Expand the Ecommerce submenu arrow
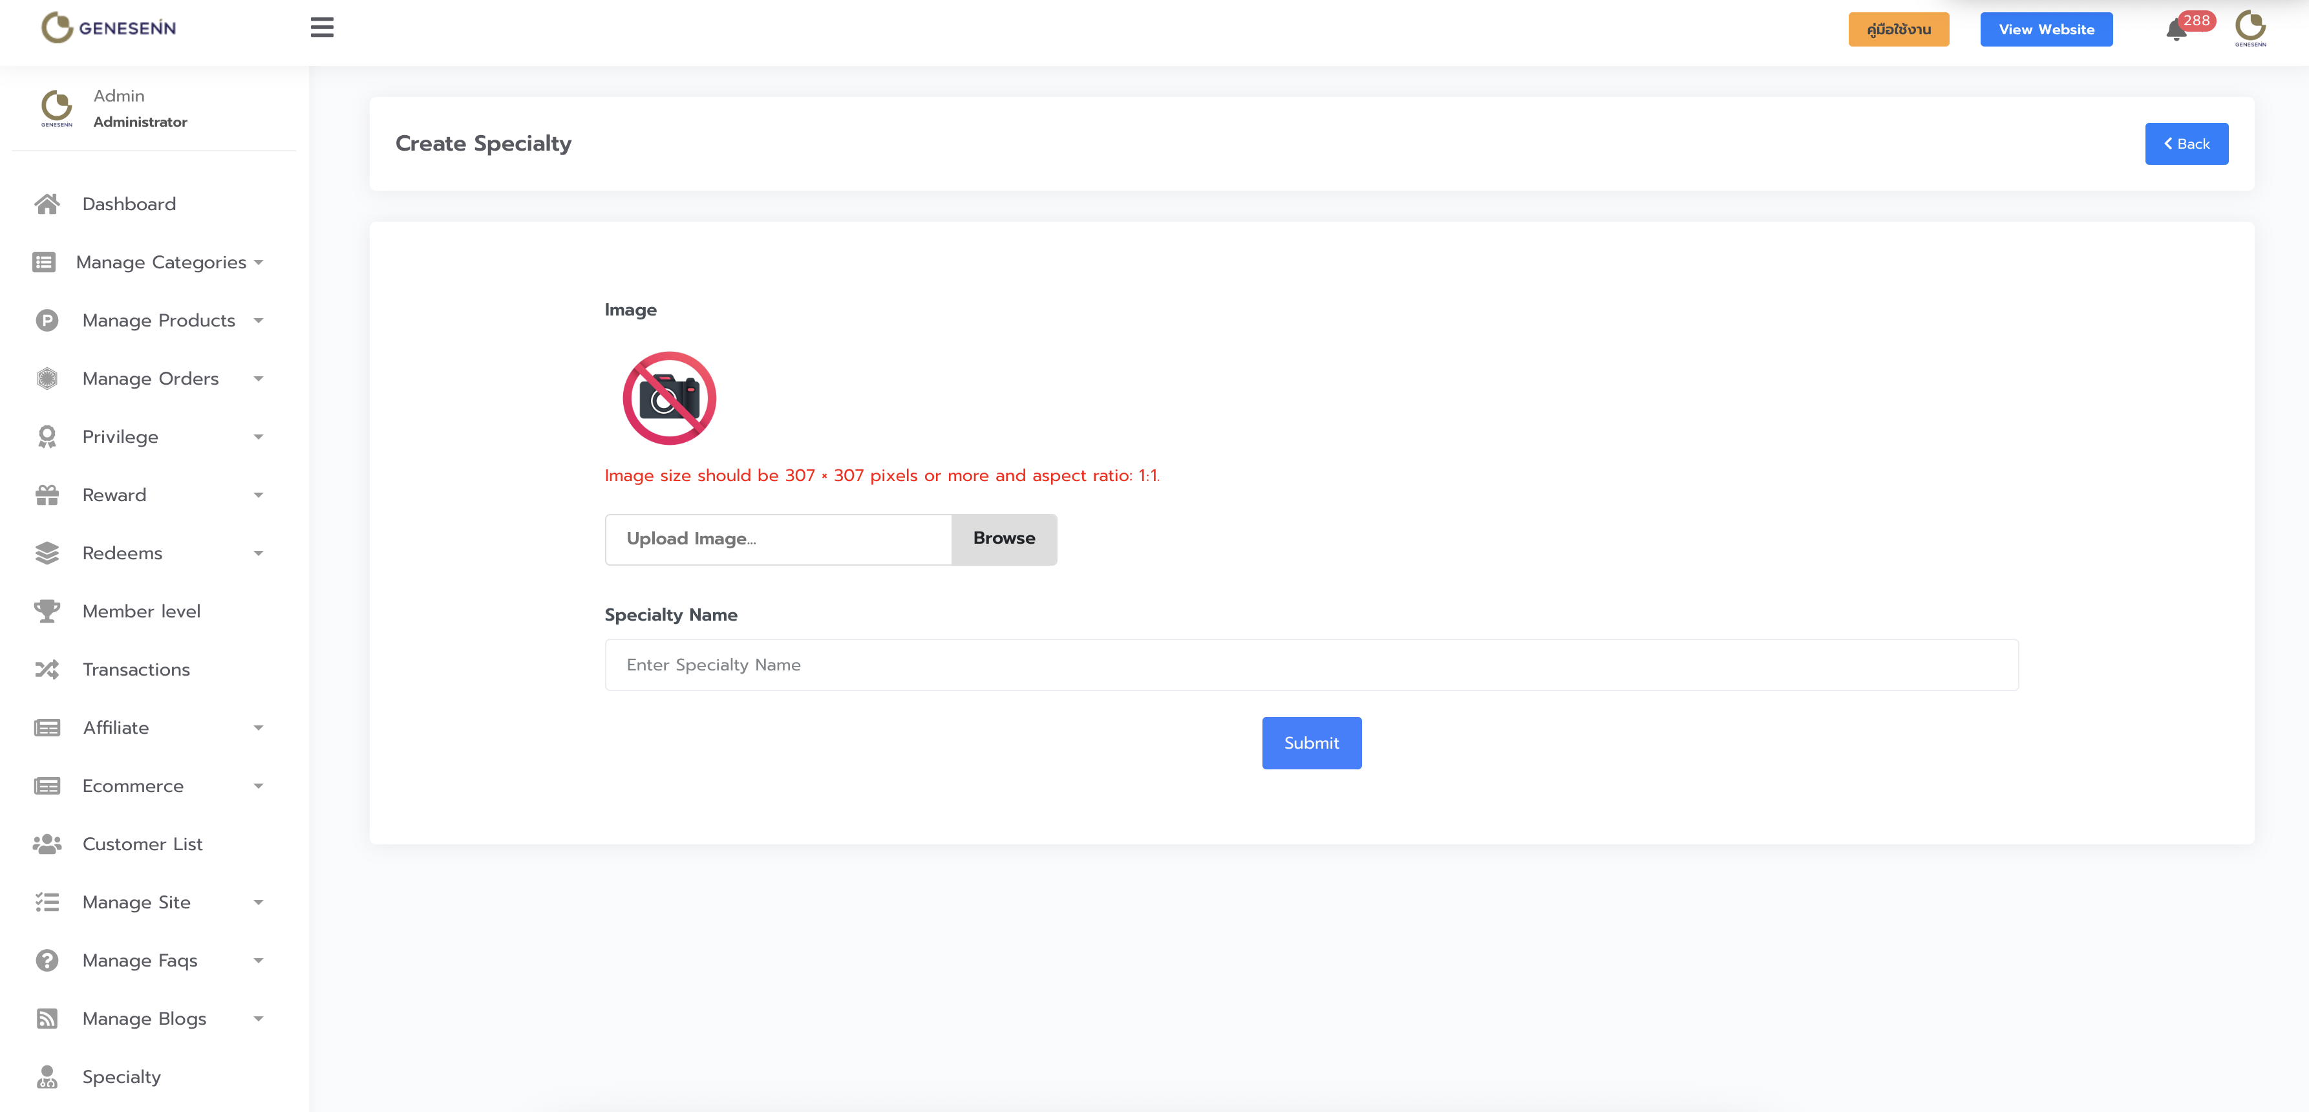Screen dimensions: 2309x1112 pos(258,786)
